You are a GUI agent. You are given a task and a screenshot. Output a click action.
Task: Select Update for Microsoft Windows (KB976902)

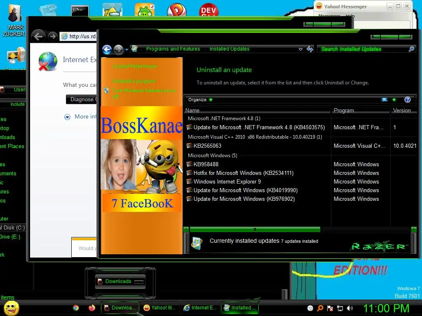244,199
